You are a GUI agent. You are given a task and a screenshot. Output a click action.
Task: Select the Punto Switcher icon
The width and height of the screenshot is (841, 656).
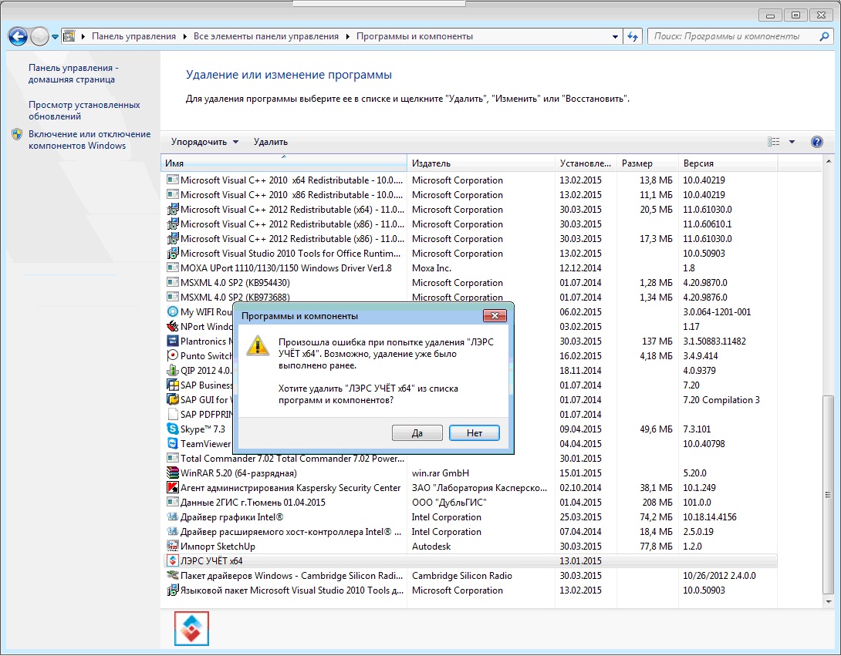173,356
